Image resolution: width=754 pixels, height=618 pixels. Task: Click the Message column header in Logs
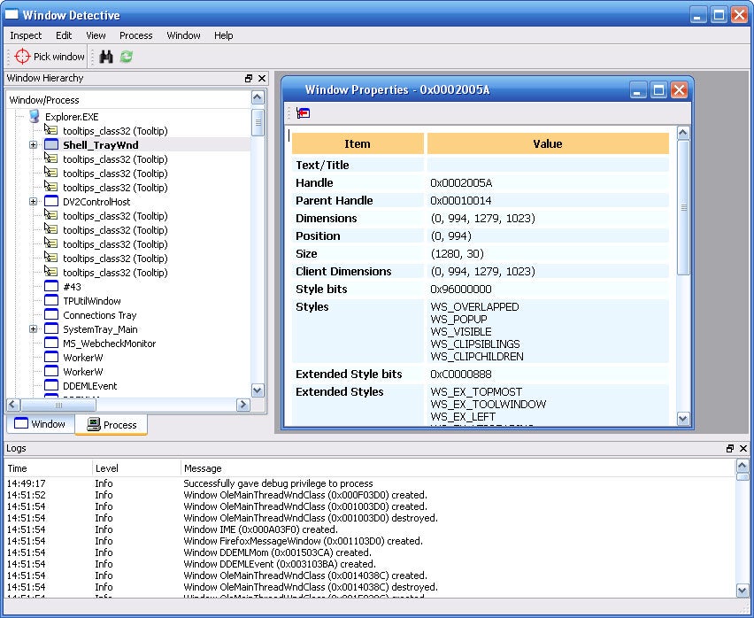203,468
